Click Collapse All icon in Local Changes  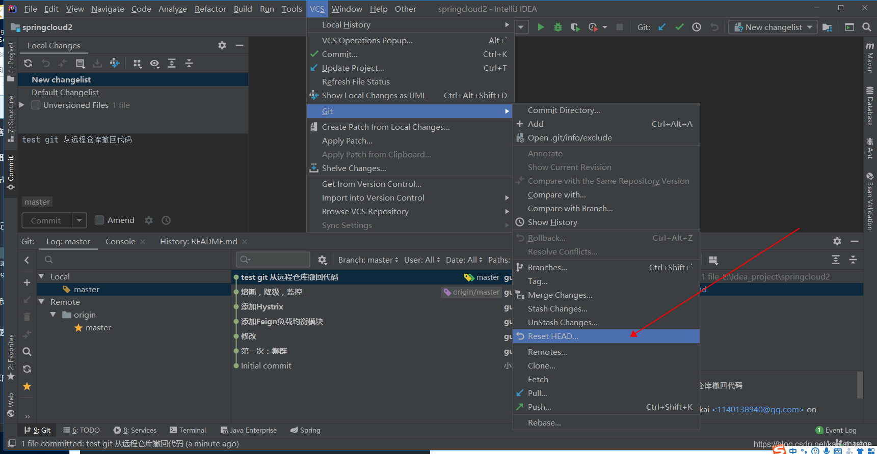click(189, 63)
